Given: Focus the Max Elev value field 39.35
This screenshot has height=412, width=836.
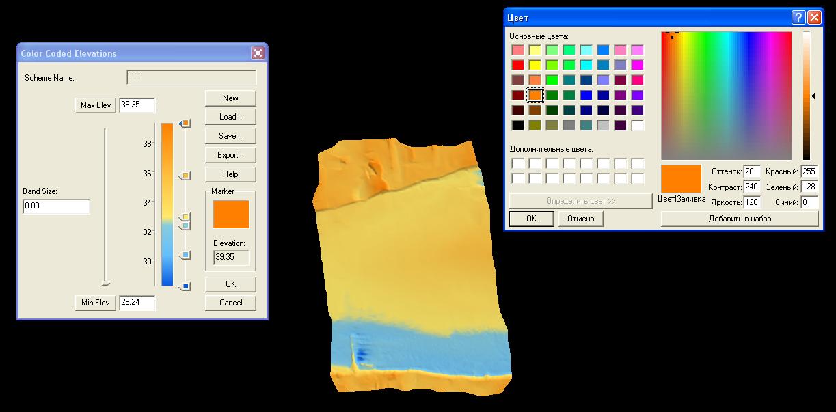Looking at the screenshot, I should pos(137,105).
